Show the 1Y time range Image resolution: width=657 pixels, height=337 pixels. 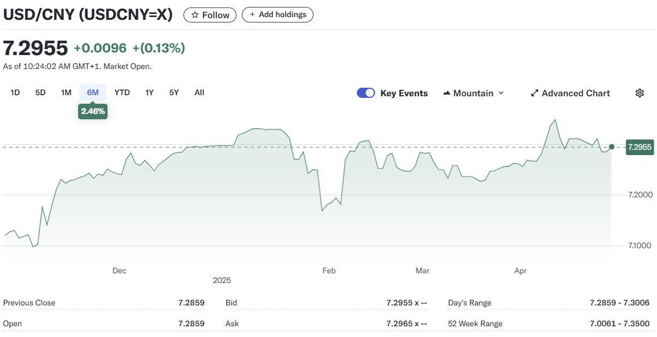pos(149,93)
